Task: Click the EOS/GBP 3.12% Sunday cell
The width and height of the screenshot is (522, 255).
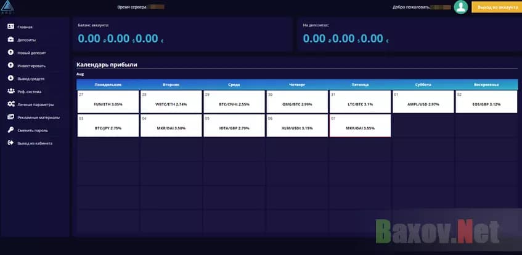Action: (486, 102)
